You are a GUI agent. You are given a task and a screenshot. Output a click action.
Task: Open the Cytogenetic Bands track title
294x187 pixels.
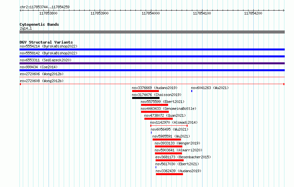click(x=39, y=24)
